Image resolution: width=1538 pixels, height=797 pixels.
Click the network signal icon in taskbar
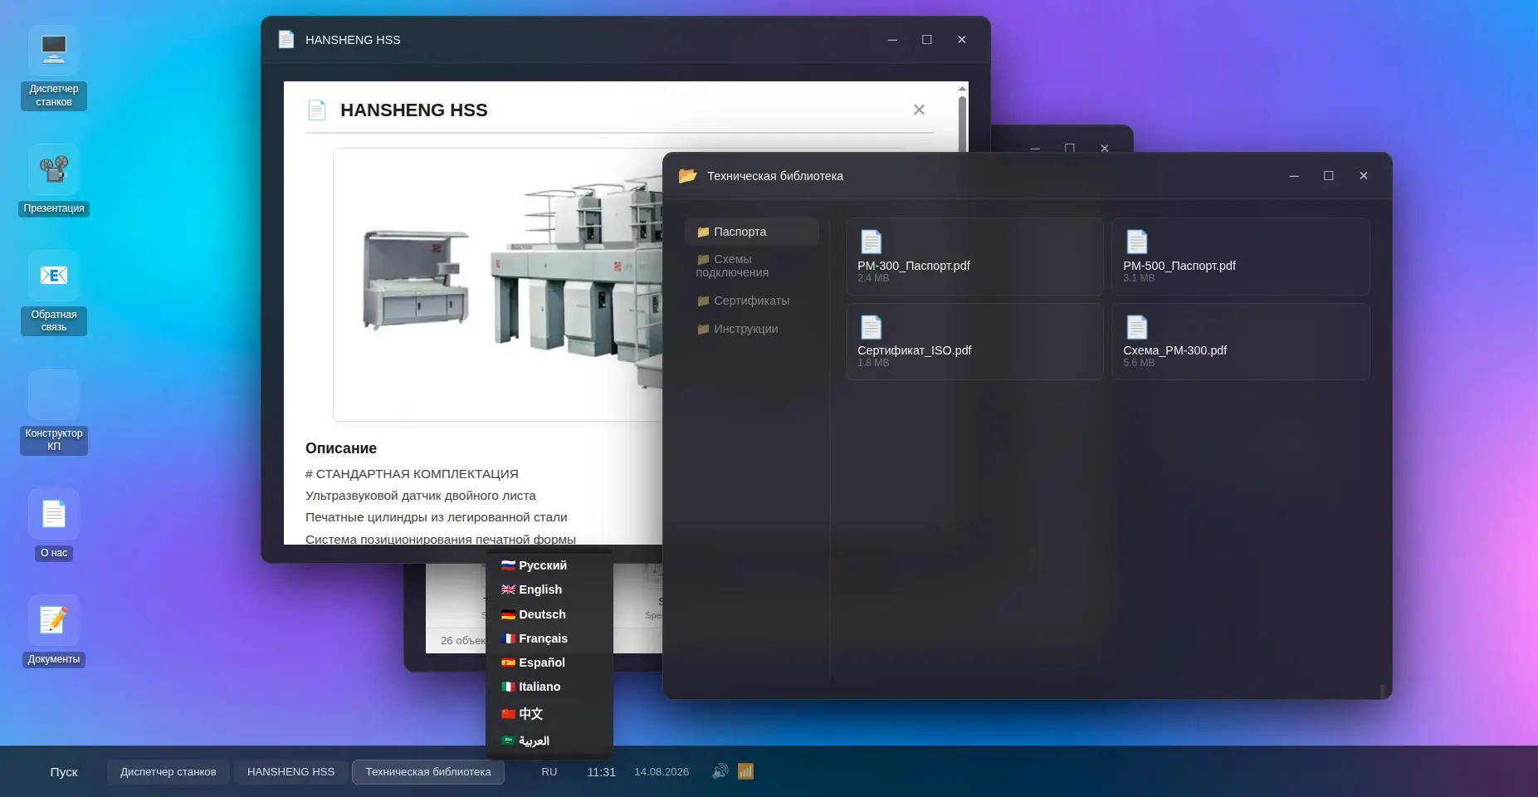tap(745, 771)
